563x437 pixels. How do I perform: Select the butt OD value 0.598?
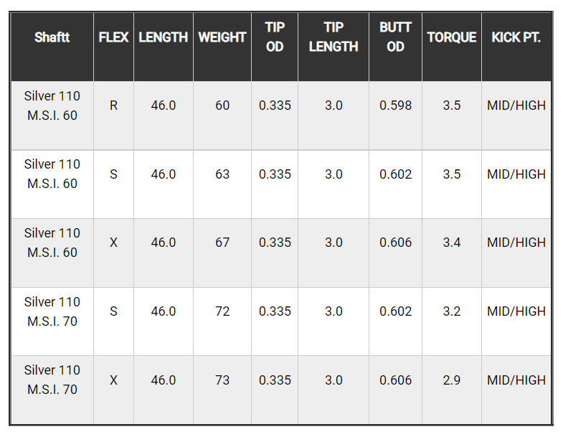(x=395, y=105)
